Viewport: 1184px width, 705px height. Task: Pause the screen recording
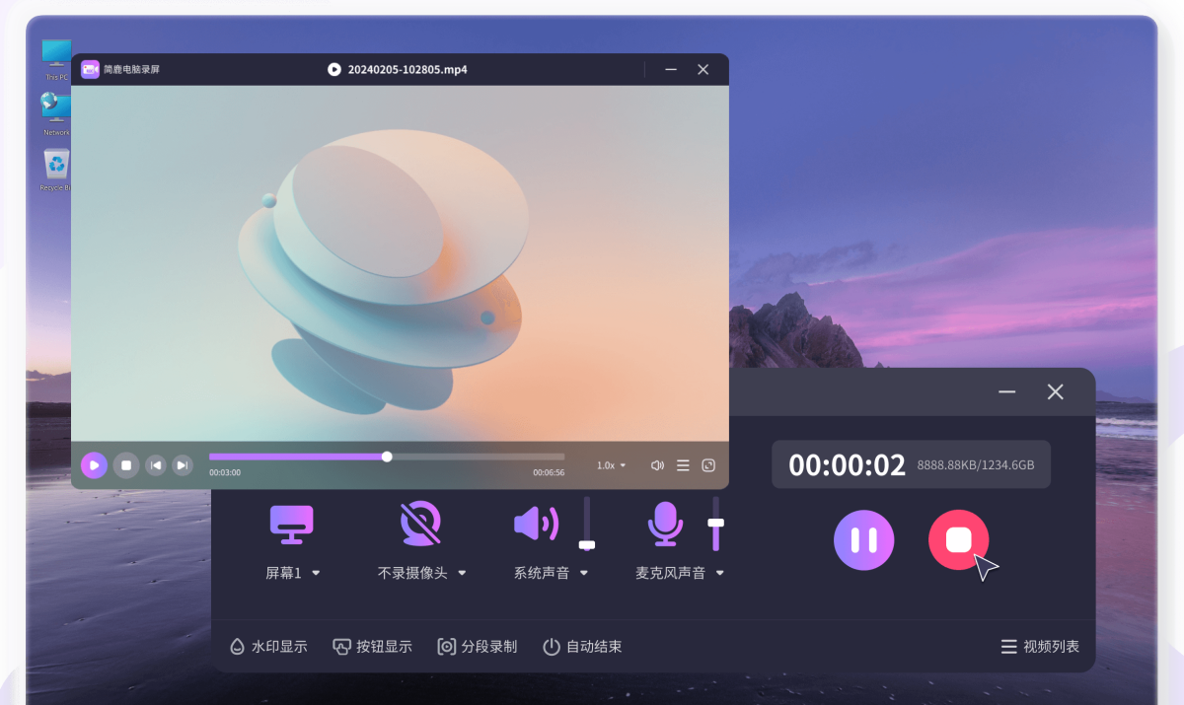(863, 540)
